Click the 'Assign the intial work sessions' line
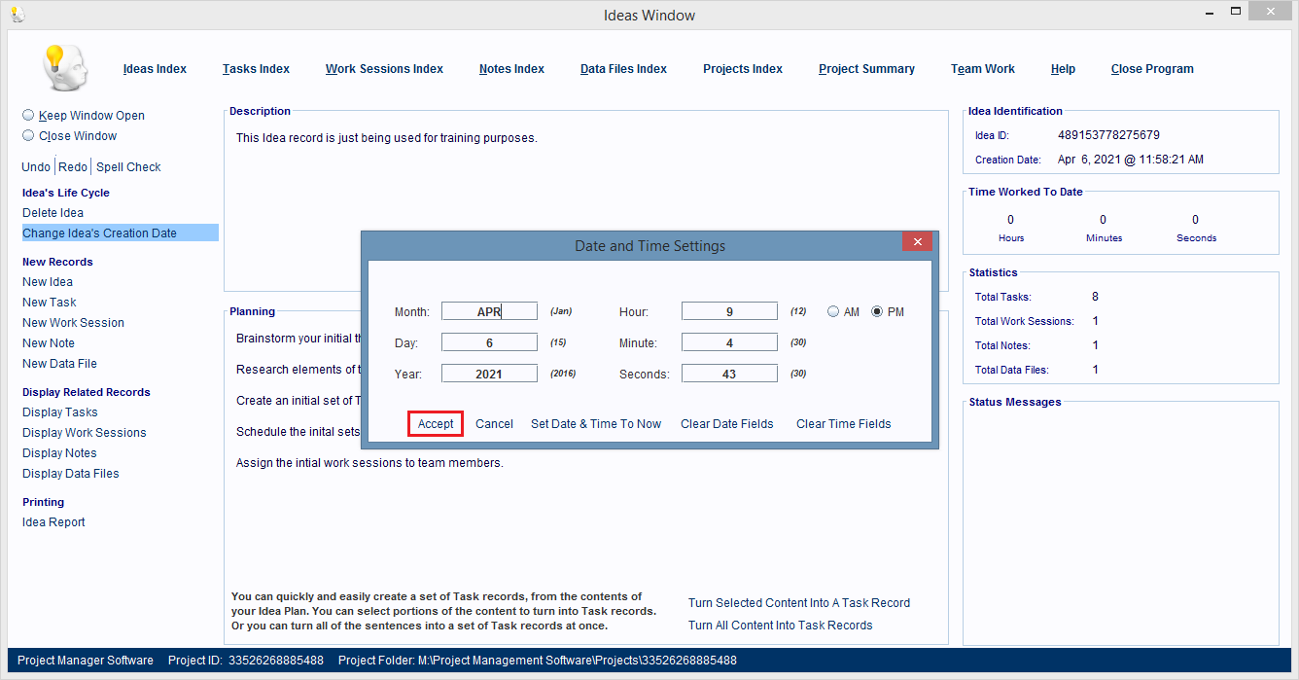Screen dimensions: 1299x680 [x=369, y=463]
